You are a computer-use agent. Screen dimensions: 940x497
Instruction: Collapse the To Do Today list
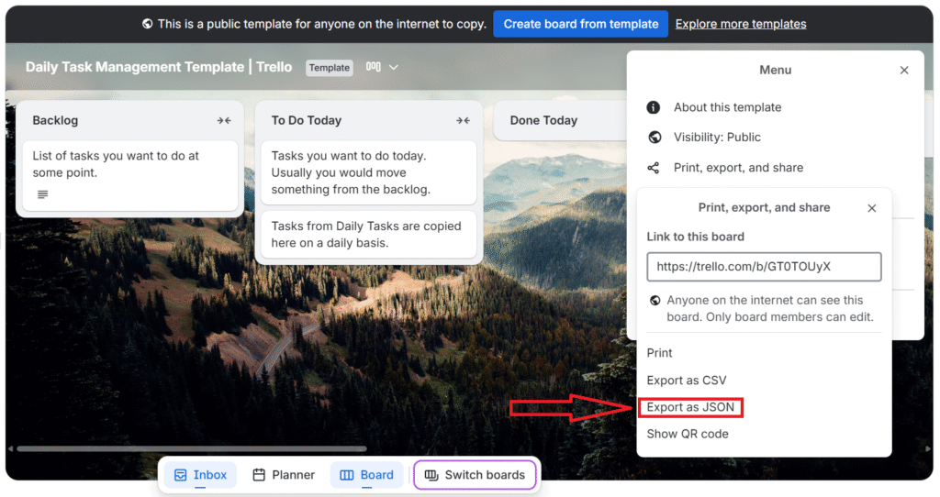[463, 120]
